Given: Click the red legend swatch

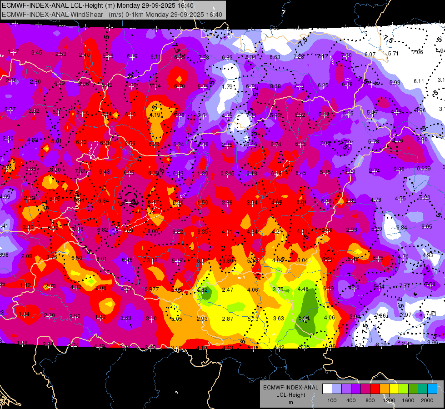Looking at the screenshot, I should point(375,389).
